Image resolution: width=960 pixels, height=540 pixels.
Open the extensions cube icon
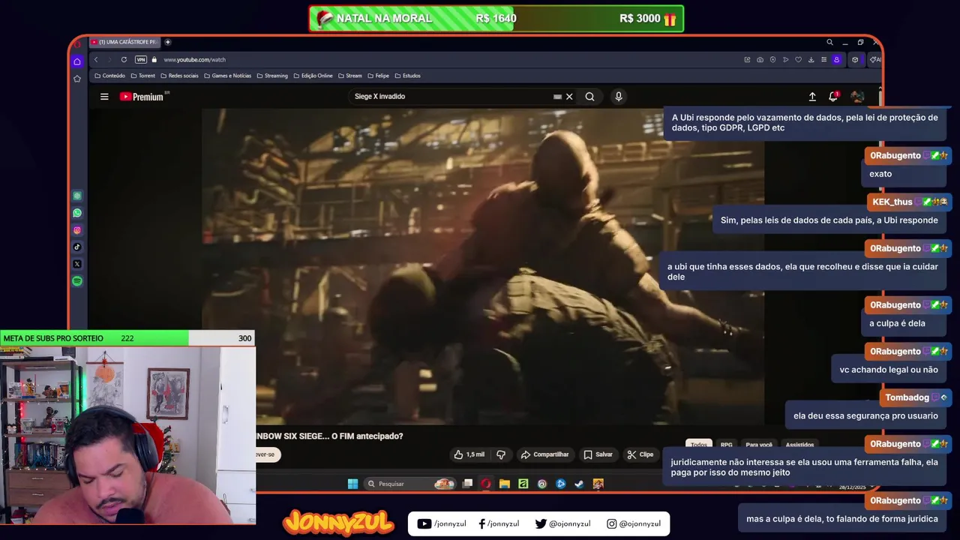[855, 59]
